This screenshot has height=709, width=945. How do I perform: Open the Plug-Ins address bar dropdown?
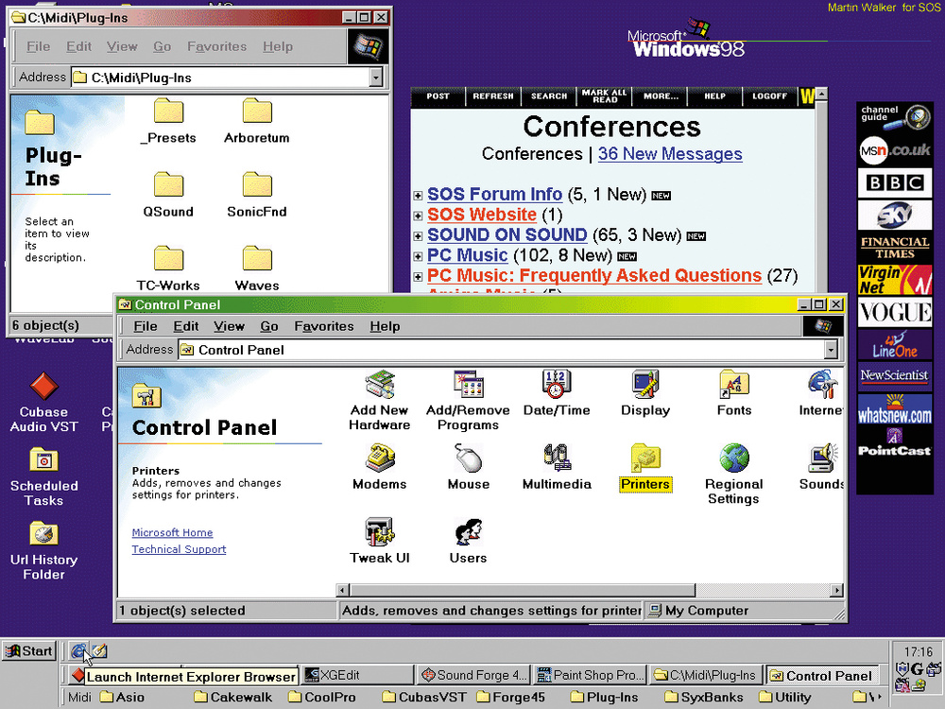(376, 78)
